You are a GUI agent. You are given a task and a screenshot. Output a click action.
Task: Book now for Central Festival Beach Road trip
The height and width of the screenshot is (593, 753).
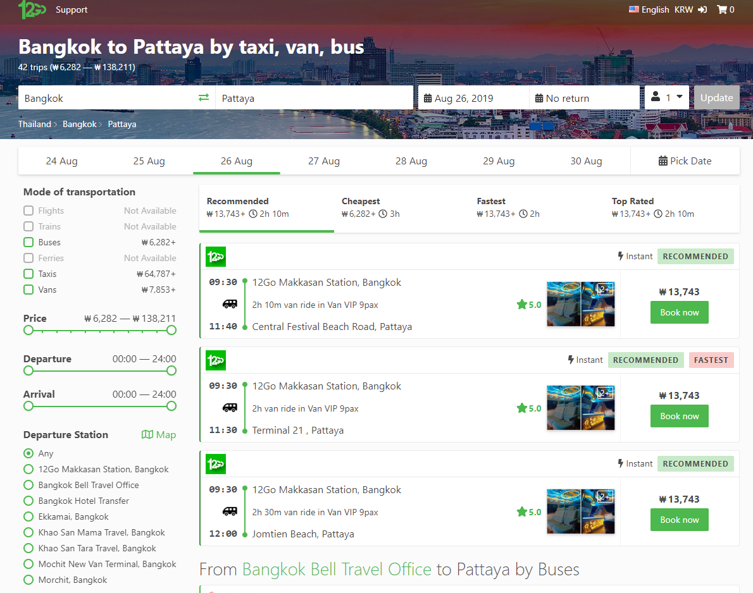point(680,312)
